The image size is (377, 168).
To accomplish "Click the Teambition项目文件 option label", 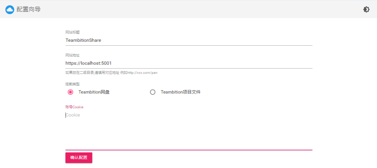I will click(180, 92).
